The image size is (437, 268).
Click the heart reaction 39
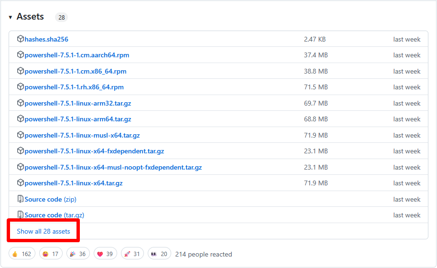pos(105,254)
